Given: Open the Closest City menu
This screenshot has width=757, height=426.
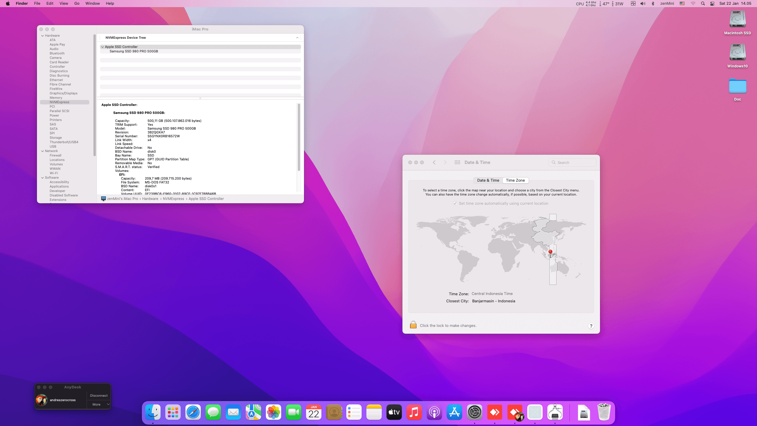Looking at the screenshot, I should tap(494, 301).
